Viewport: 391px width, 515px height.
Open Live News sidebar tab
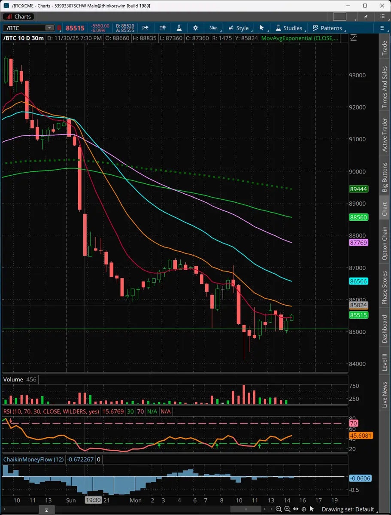coord(385,395)
